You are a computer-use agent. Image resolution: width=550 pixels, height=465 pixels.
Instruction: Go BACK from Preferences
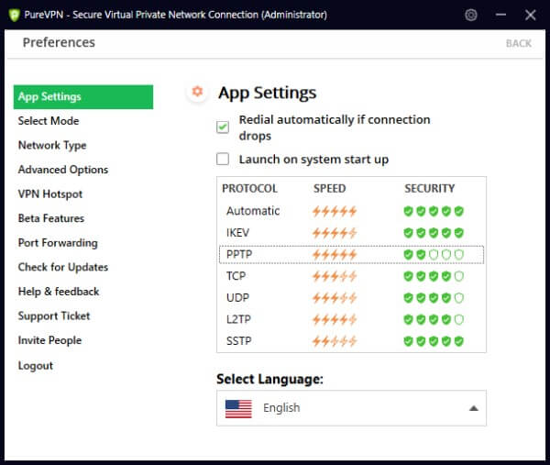coord(519,43)
